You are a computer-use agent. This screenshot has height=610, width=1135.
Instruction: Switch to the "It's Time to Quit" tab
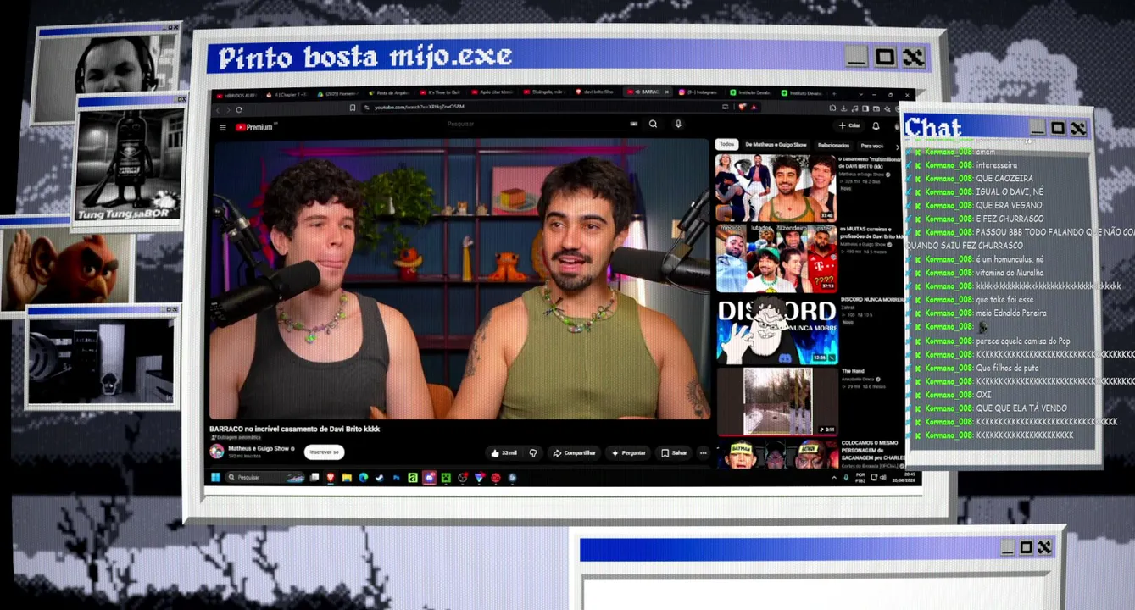pos(439,92)
